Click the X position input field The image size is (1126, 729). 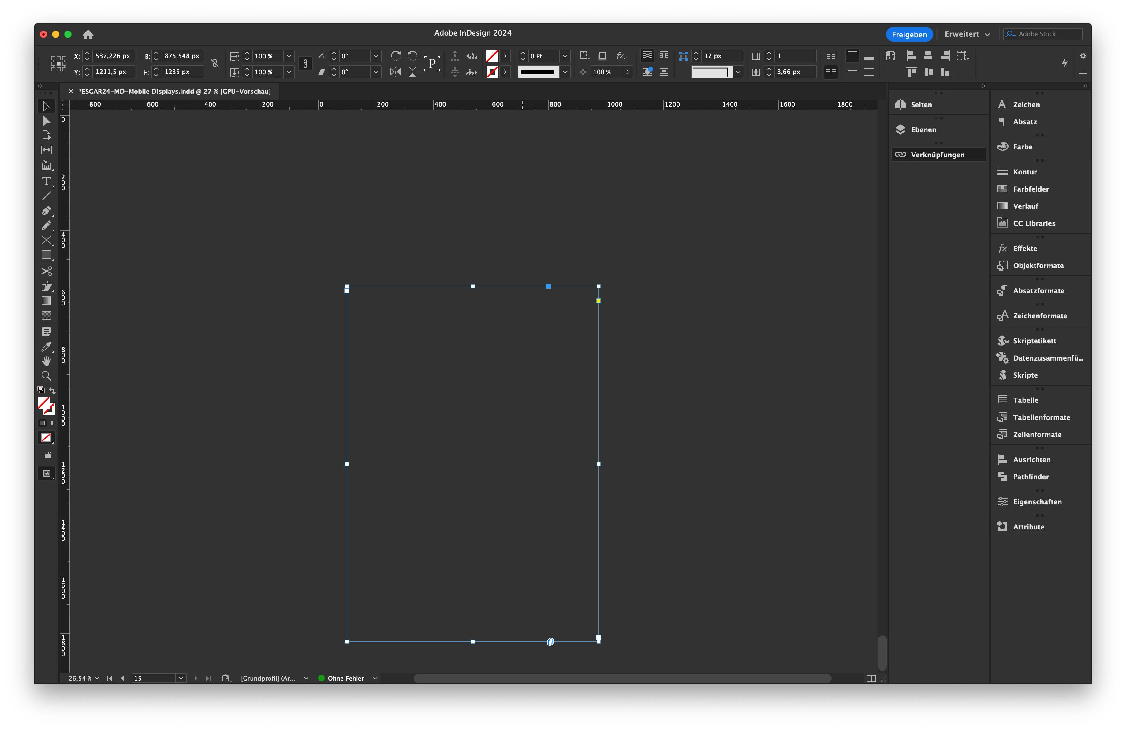113,56
